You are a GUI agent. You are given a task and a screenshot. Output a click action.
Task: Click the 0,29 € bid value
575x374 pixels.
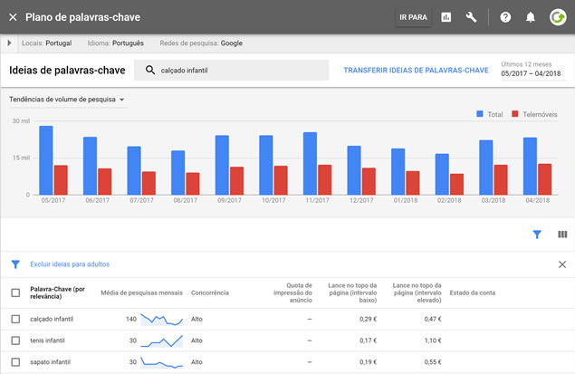point(369,319)
